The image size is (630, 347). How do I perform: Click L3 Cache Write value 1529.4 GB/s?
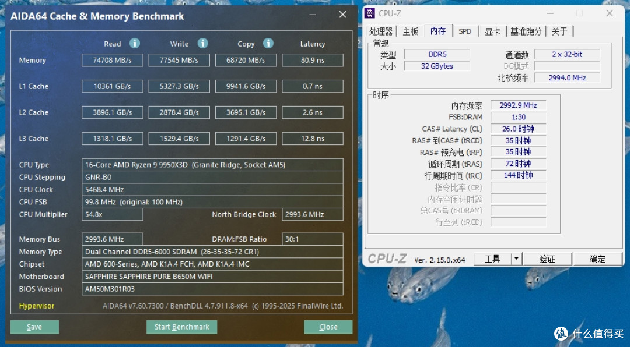pyautogui.click(x=179, y=139)
